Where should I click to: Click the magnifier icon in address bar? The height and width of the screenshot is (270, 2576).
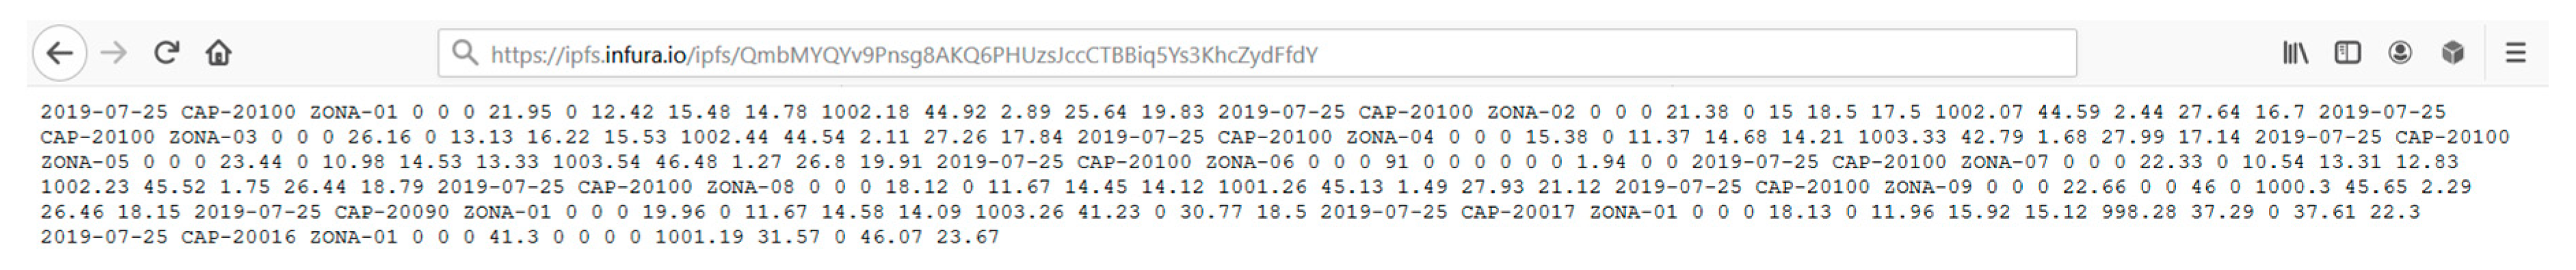464,53
